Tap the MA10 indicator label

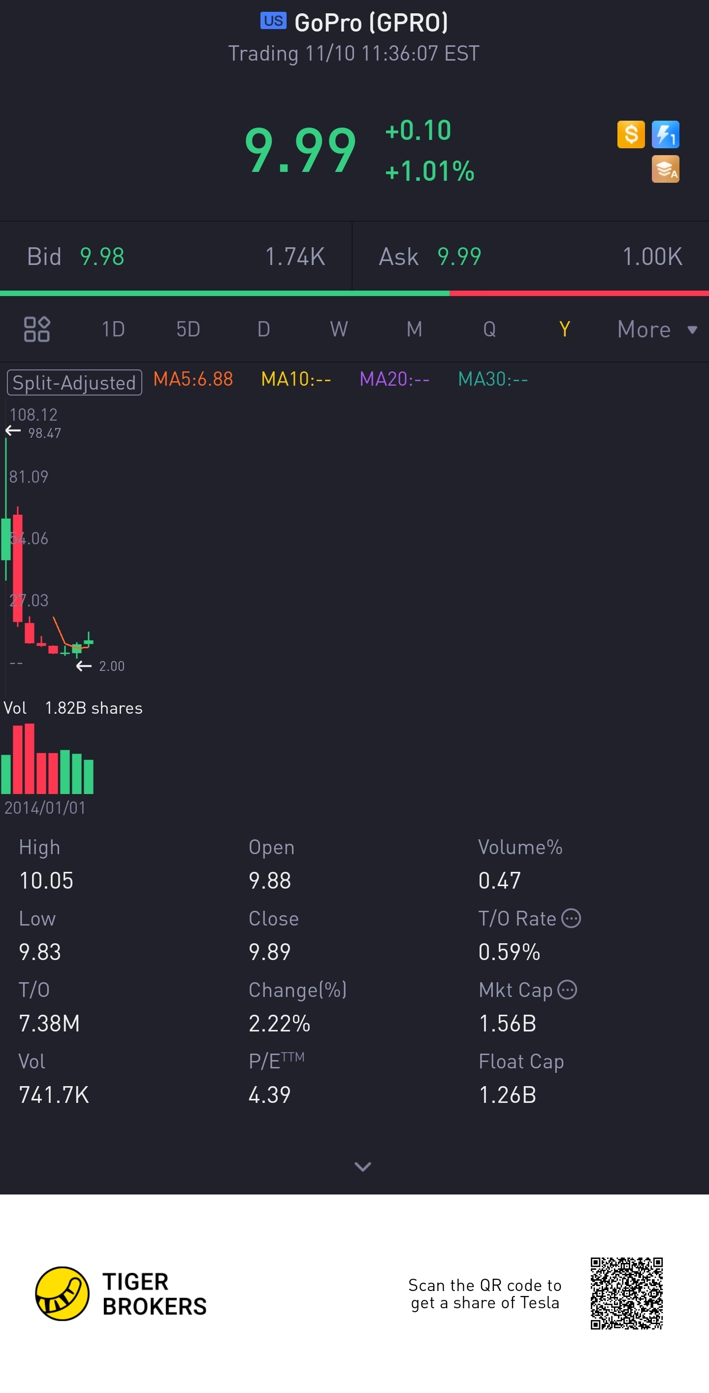tap(295, 379)
